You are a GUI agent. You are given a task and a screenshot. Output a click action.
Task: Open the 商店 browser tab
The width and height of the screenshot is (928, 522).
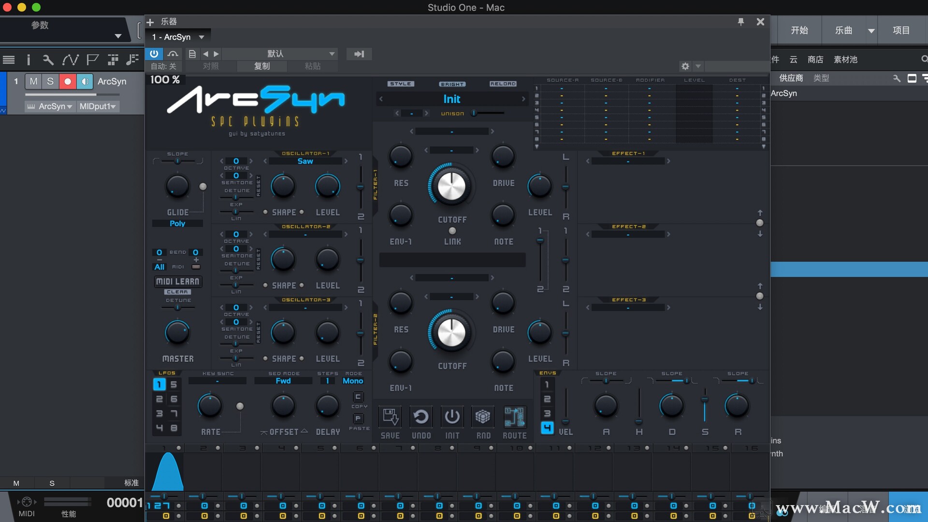[x=815, y=59]
